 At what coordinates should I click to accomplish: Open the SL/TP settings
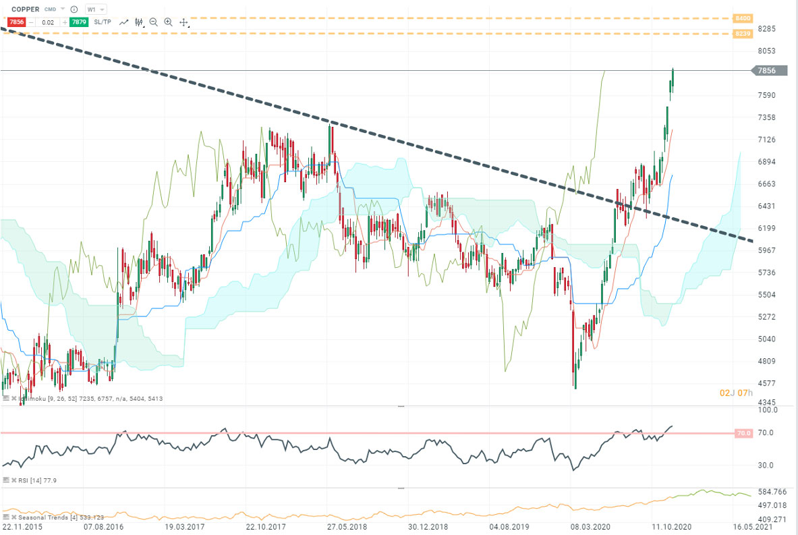pyautogui.click(x=103, y=22)
